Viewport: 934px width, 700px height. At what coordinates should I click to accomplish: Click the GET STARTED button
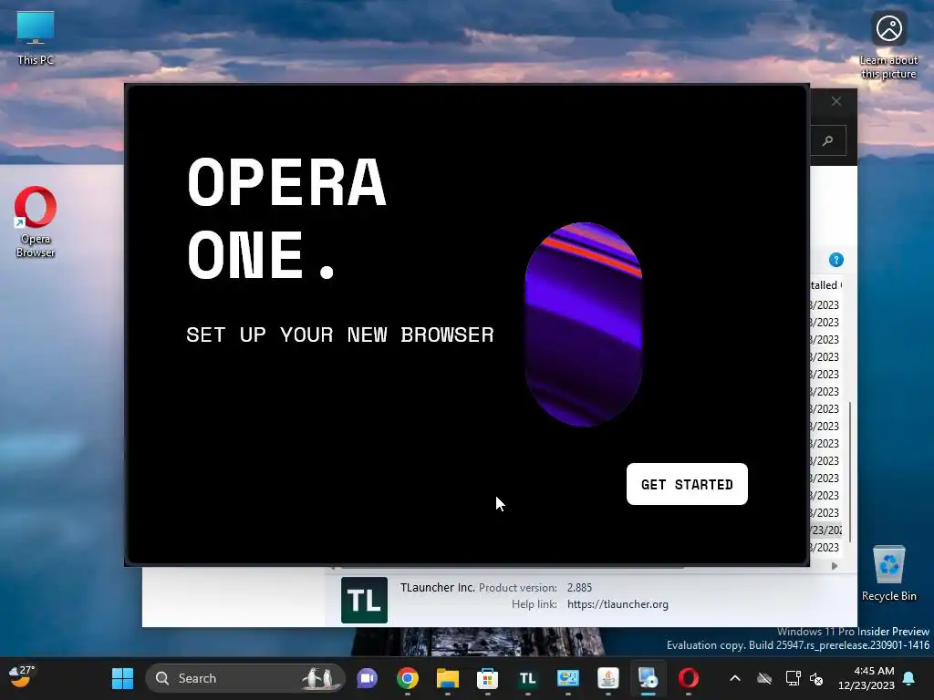687,484
